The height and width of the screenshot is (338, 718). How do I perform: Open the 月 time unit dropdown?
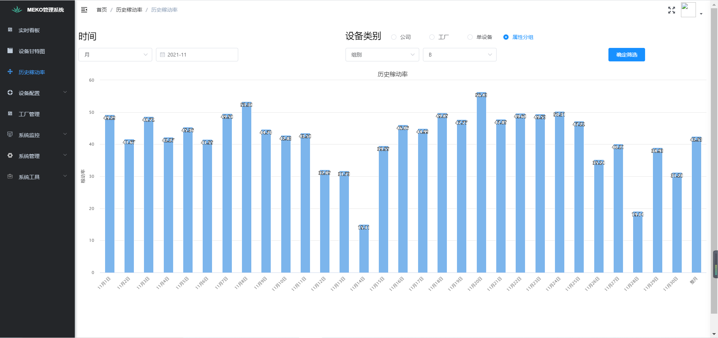click(x=115, y=55)
